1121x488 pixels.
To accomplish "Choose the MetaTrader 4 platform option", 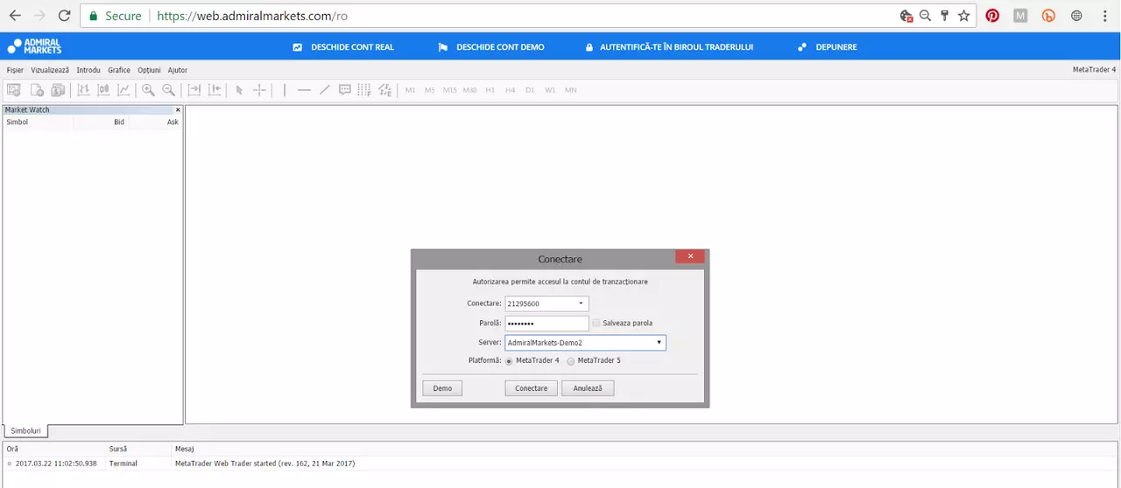I will point(510,360).
